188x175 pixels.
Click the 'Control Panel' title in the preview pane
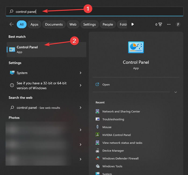click(x=136, y=62)
